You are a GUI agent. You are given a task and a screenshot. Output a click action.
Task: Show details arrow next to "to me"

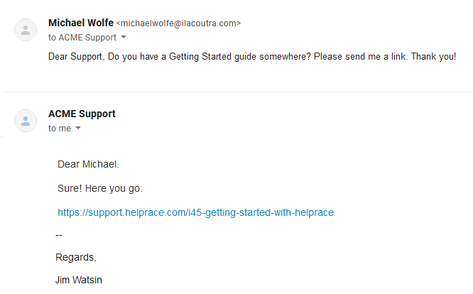pyautogui.click(x=78, y=129)
